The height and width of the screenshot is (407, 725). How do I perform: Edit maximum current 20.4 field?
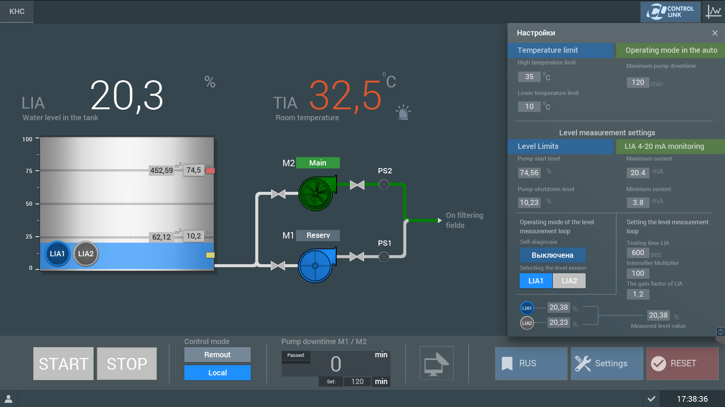coord(638,173)
